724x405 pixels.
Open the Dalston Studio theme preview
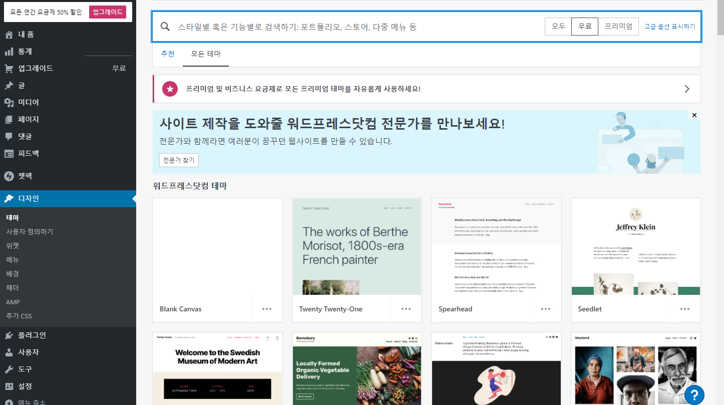[x=496, y=368]
